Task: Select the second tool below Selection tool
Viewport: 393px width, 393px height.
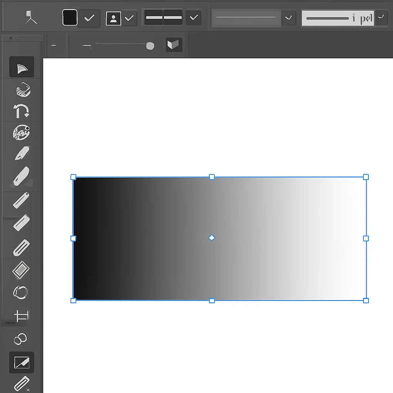Action: [23, 90]
